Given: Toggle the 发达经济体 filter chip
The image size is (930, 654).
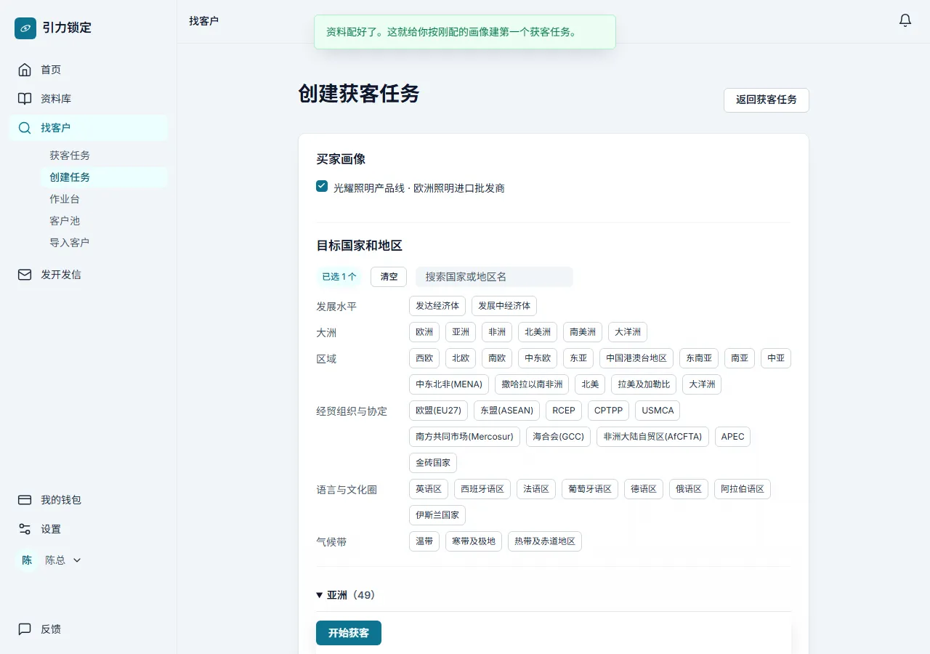Looking at the screenshot, I should (437, 306).
